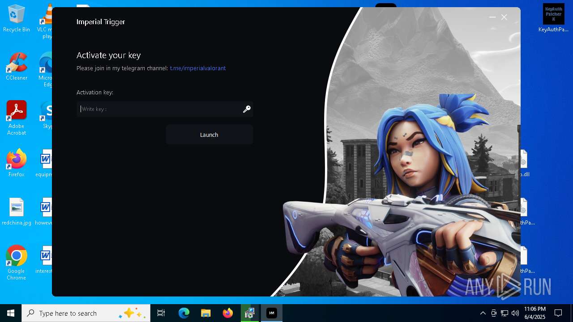Select Imperial Trigger taskbar icon

(272, 313)
